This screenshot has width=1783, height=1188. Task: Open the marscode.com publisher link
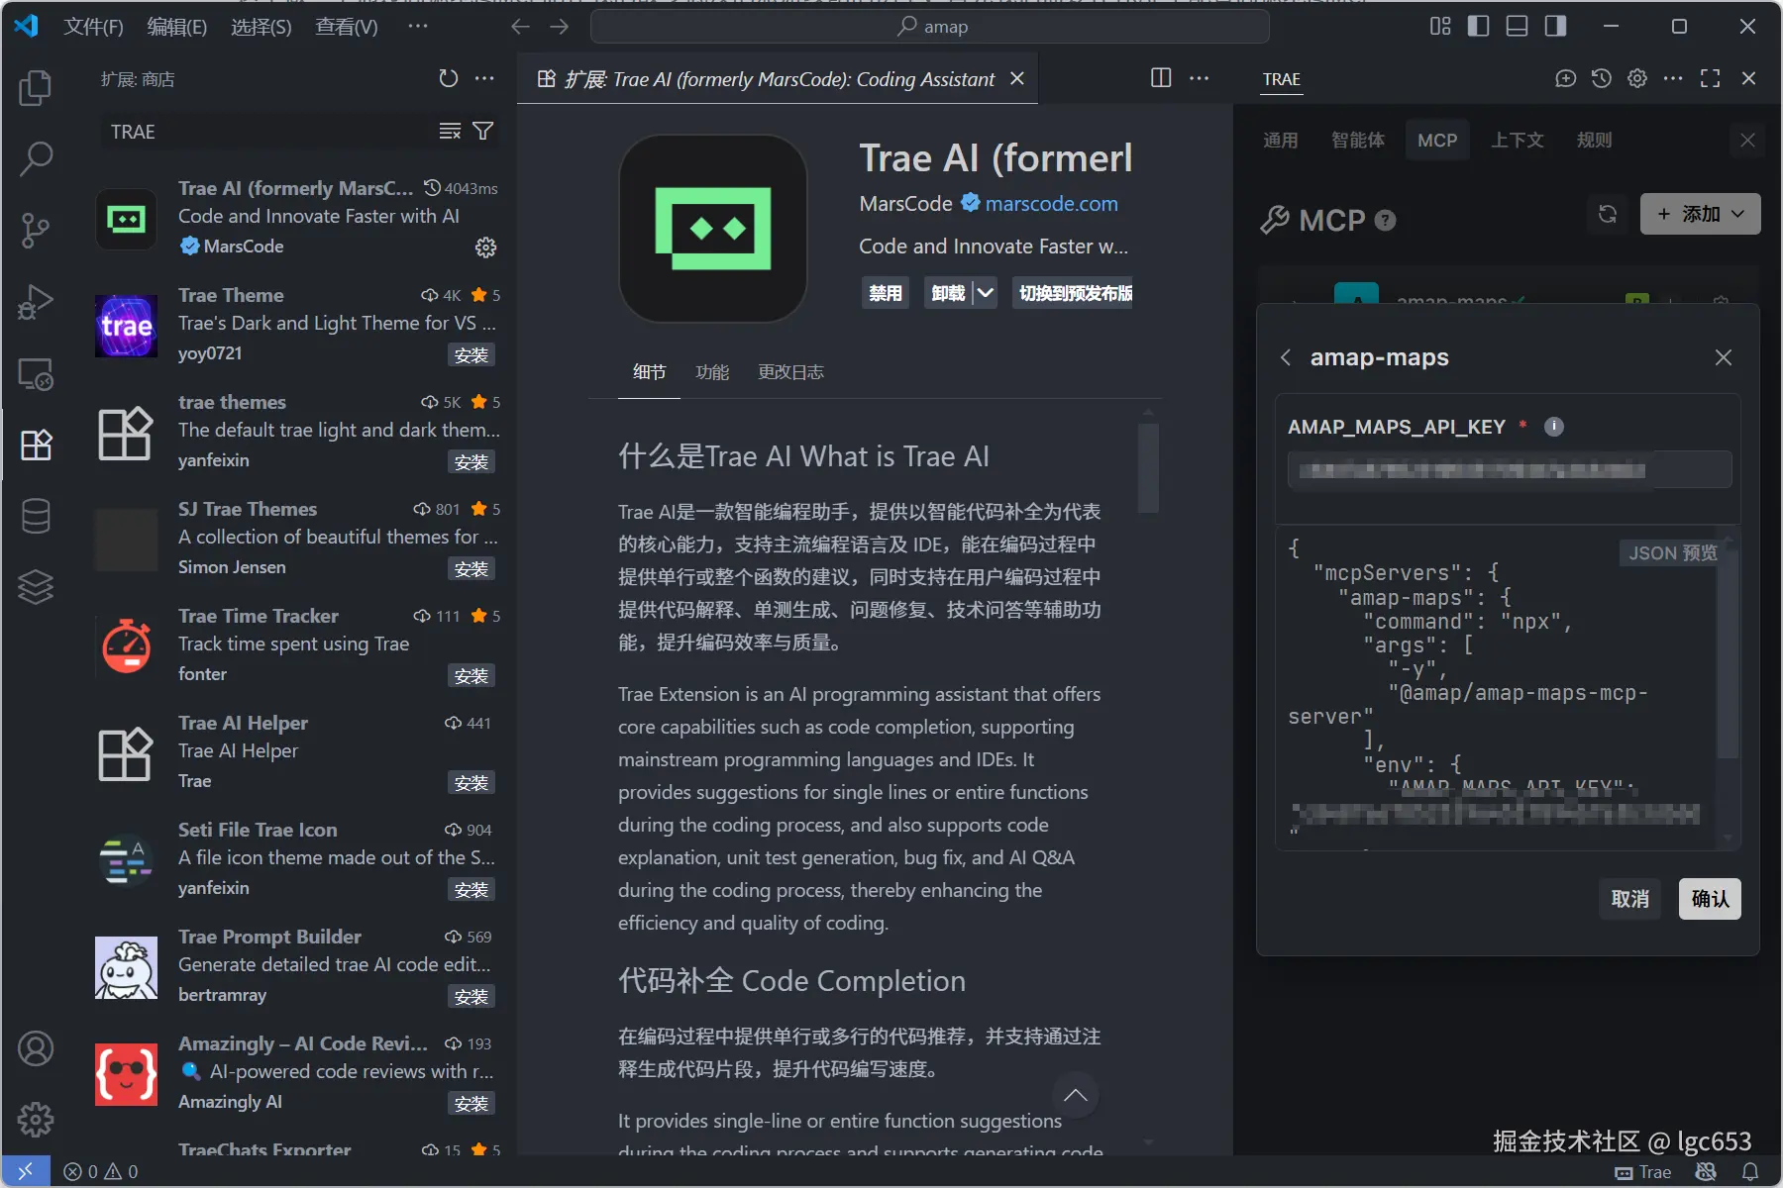[1051, 204]
